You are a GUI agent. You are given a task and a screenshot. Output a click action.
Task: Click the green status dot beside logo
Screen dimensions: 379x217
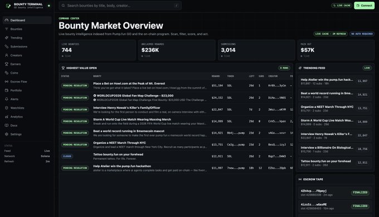click(x=49, y=6)
